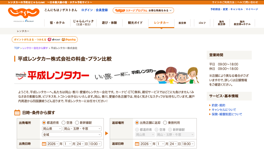Open the 観光ガイド tab

click(x=134, y=23)
